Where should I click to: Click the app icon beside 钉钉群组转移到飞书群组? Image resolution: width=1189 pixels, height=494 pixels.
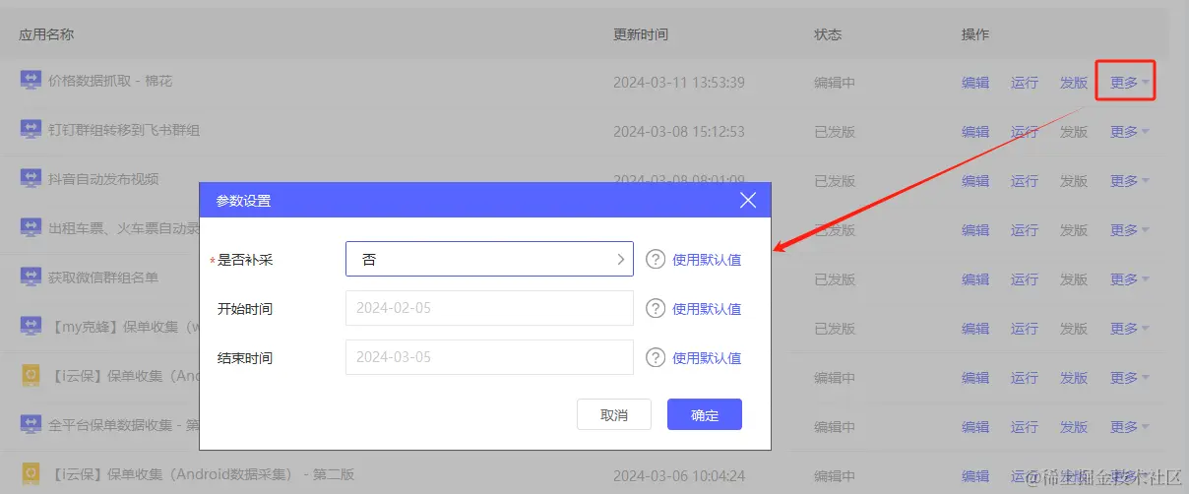tap(31, 130)
